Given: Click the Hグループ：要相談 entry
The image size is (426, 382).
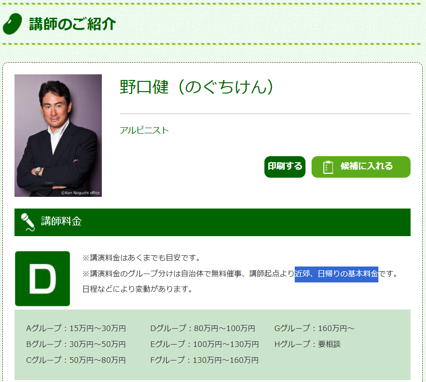Looking at the screenshot, I should tap(307, 344).
